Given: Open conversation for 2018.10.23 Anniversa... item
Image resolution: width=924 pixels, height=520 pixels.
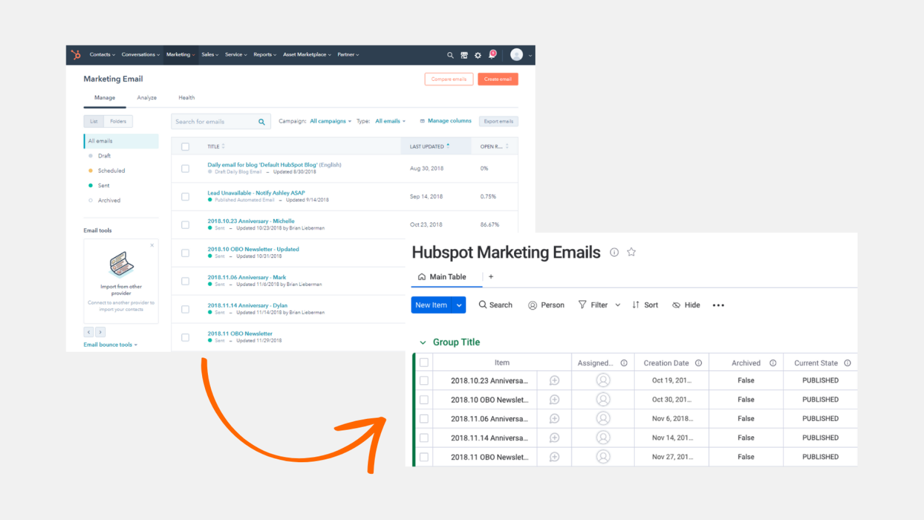Looking at the screenshot, I should click(x=554, y=380).
